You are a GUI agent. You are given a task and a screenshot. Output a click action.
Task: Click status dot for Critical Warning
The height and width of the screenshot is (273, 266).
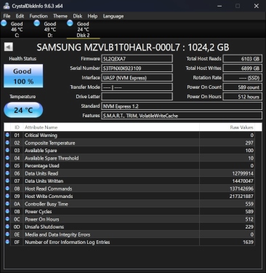7,135
